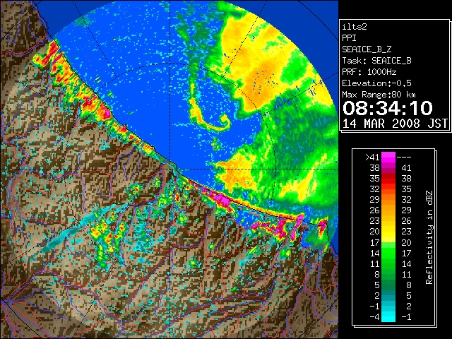Screen dimensions: 452x339
Task: Click the radar center at crosshair intersection
Action: point(170,169)
